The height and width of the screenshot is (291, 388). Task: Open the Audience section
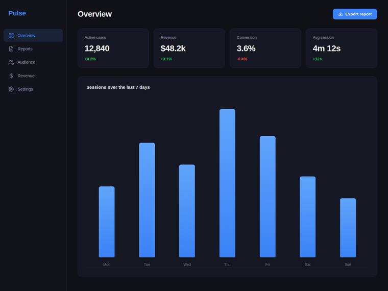click(33, 62)
